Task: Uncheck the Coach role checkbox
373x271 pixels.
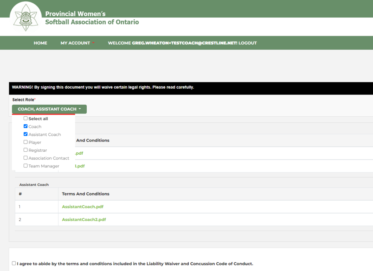Action: tap(25, 127)
